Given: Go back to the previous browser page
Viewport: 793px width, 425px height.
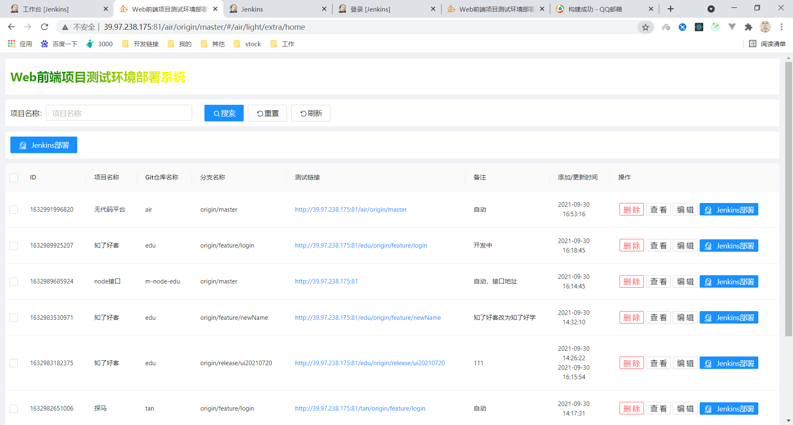Looking at the screenshot, I should [11, 27].
